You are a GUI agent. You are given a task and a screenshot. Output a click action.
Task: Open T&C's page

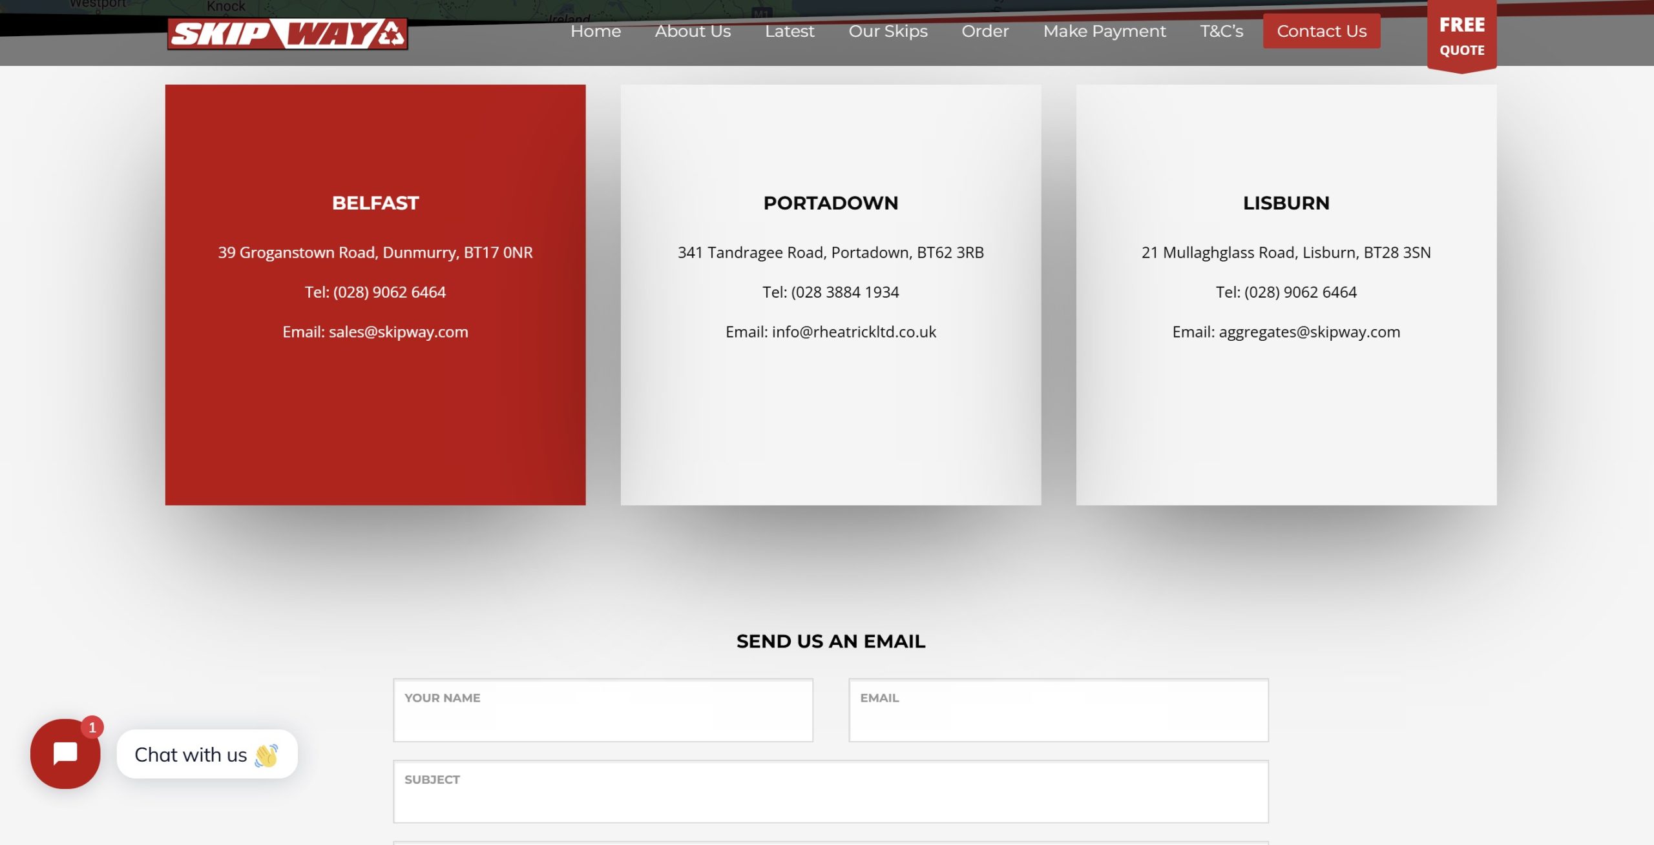tap(1221, 31)
